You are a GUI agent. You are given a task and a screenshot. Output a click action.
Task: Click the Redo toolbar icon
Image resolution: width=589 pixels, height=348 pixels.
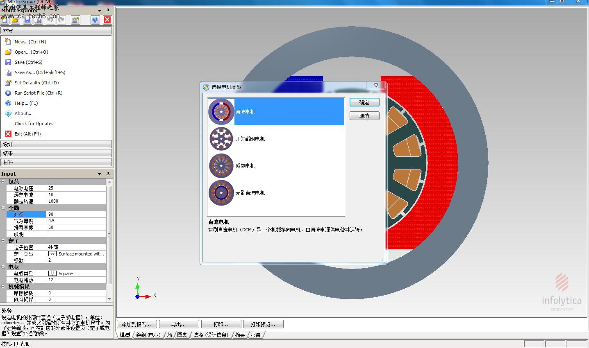(x=61, y=19)
